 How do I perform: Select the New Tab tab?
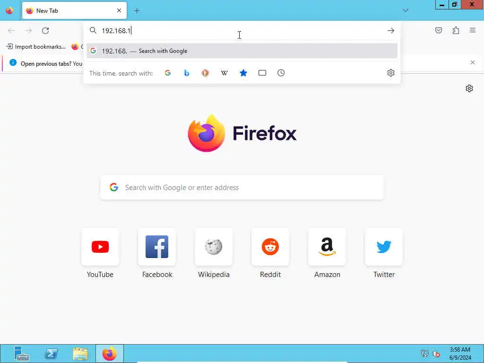point(74,10)
